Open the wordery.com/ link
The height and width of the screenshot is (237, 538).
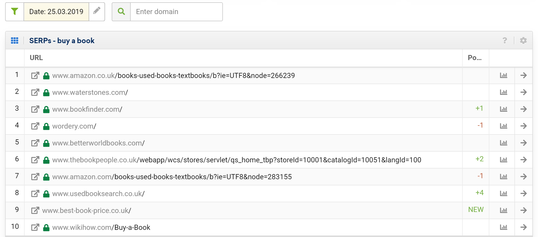[74, 126]
